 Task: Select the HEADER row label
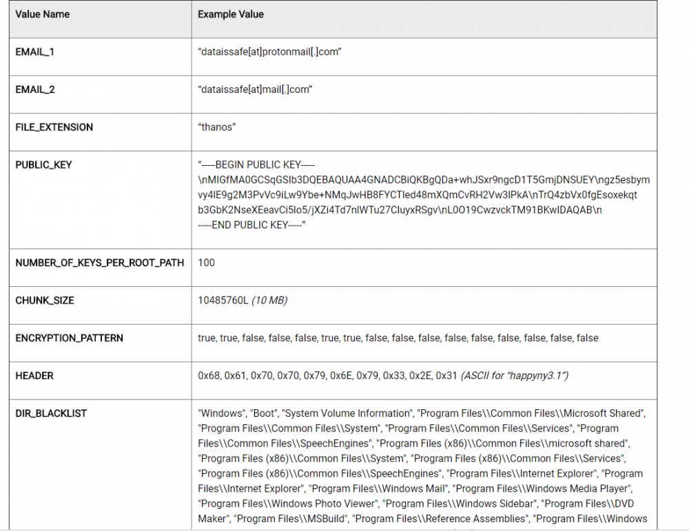click(34, 376)
